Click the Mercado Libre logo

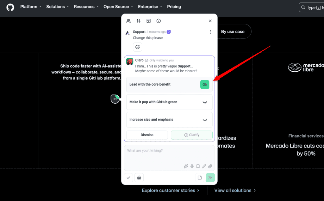[306, 68]
